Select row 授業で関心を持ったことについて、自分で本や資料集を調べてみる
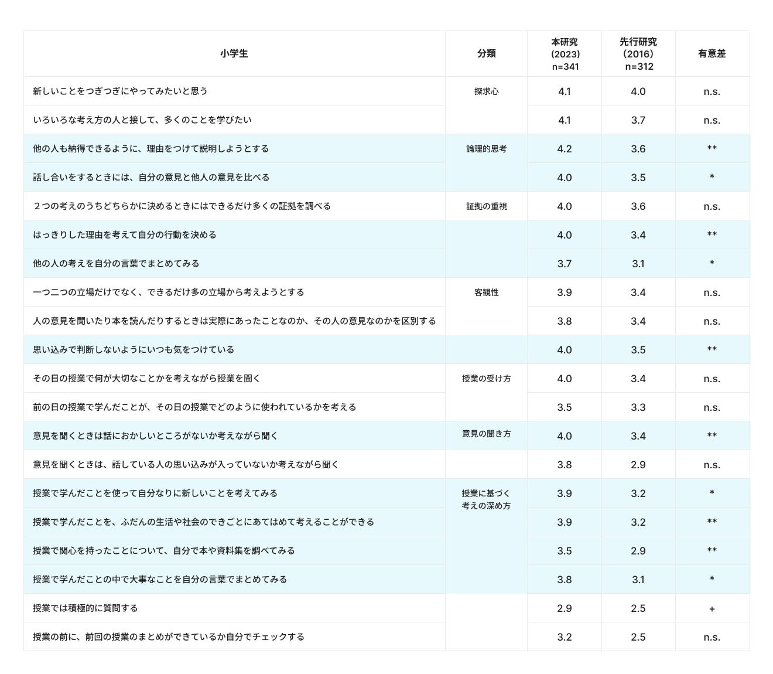Viewport: 773px width, 674px height. coord(386,550)
